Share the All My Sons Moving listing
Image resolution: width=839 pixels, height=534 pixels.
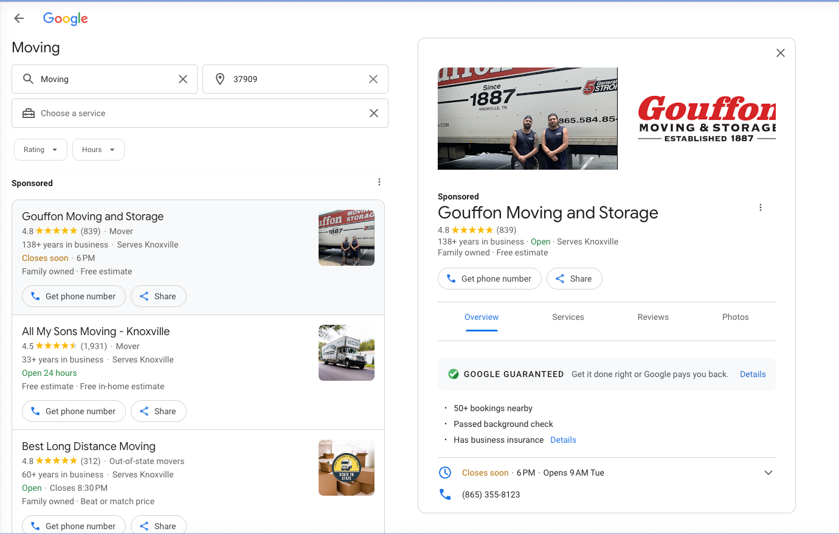159,411
